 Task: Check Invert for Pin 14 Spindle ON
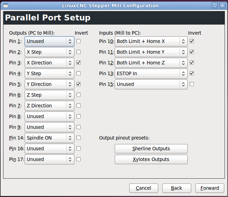tap(79, 138)
